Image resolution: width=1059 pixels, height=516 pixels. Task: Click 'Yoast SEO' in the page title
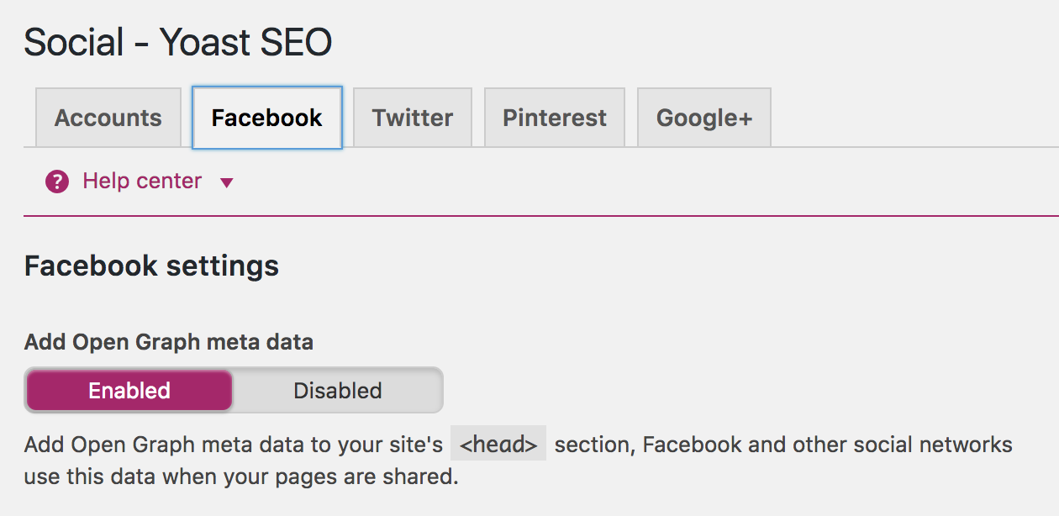point(245,42)
